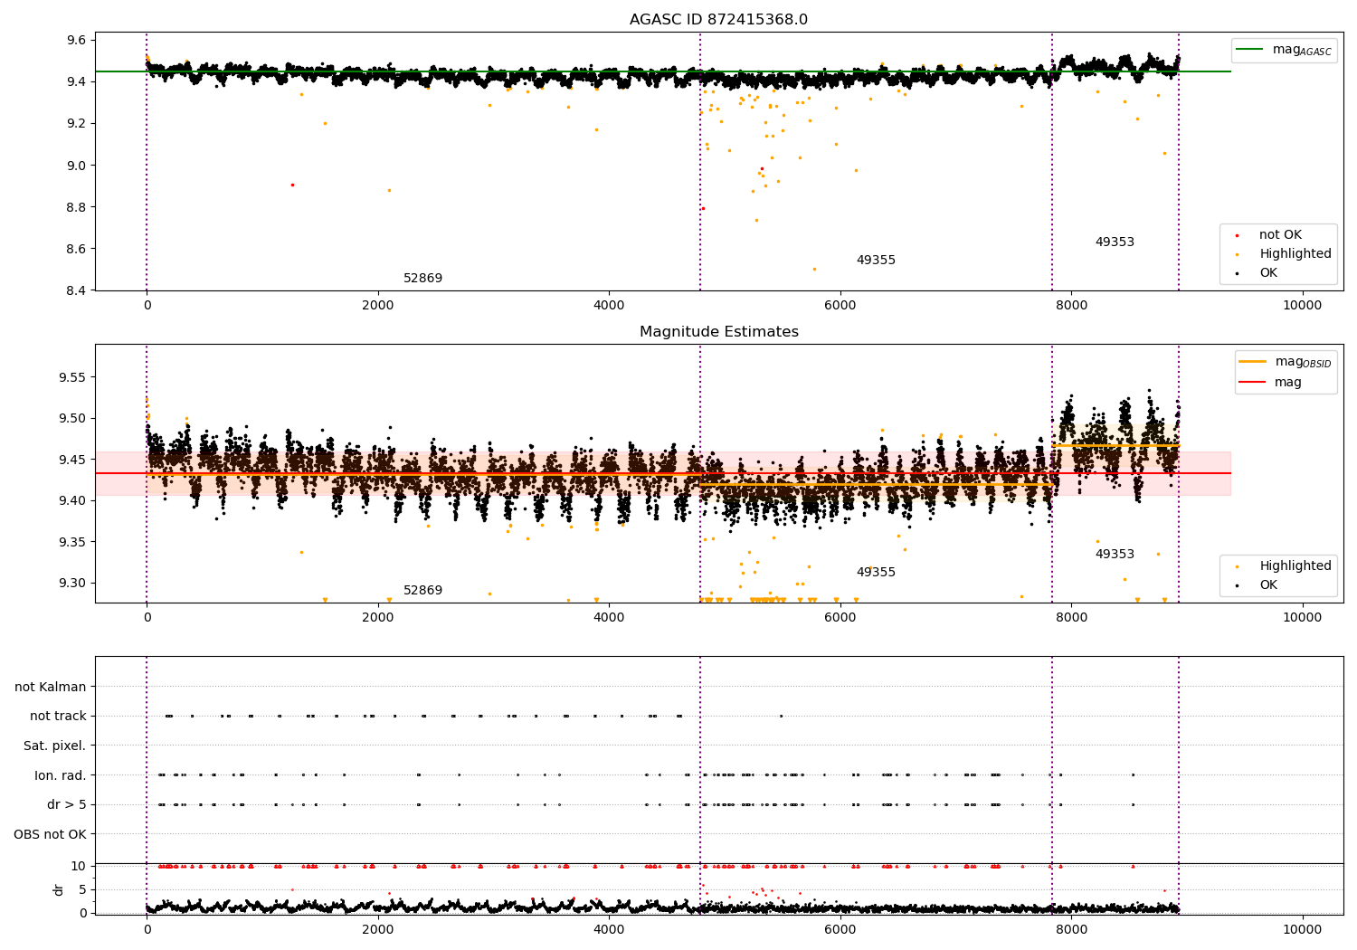This screenshot has width=1357, height=950.
Task: Click the 52869 label in Magnitude Estimates plot
Action: [x=422, y=591]
